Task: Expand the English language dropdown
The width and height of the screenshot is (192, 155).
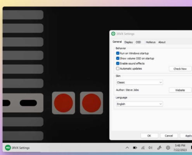Action: click(139, 104)
